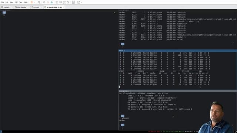Open the File menu

coord(3,2)
